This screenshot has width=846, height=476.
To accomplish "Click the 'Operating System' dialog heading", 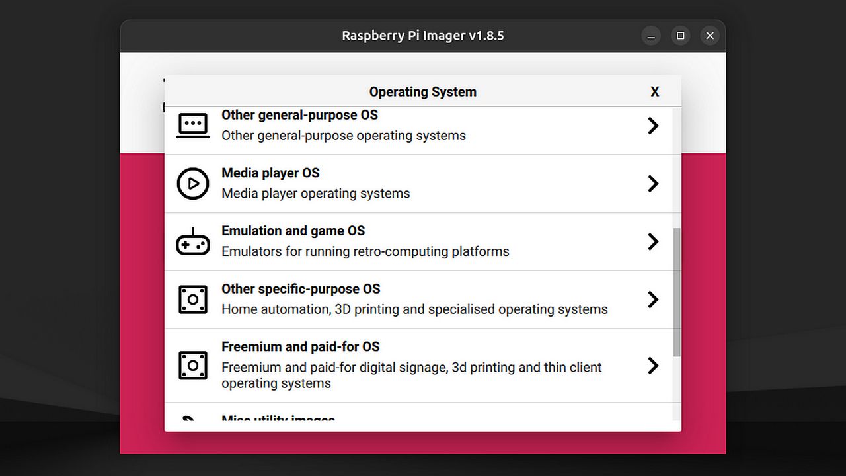I will [423, 92].
